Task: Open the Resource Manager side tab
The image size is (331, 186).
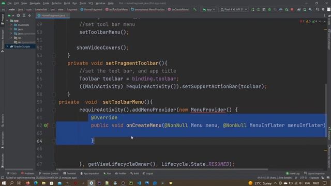Action: pyautogui.click(x=2, y=41)
